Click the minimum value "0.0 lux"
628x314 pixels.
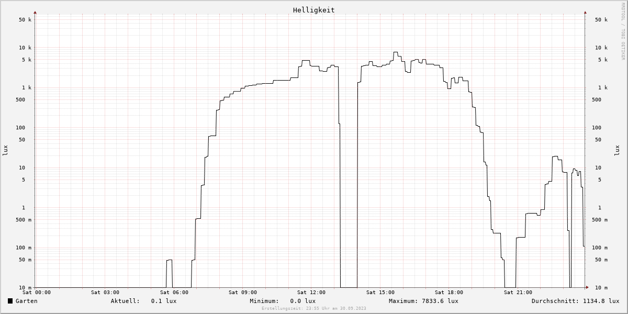point(303,301)
